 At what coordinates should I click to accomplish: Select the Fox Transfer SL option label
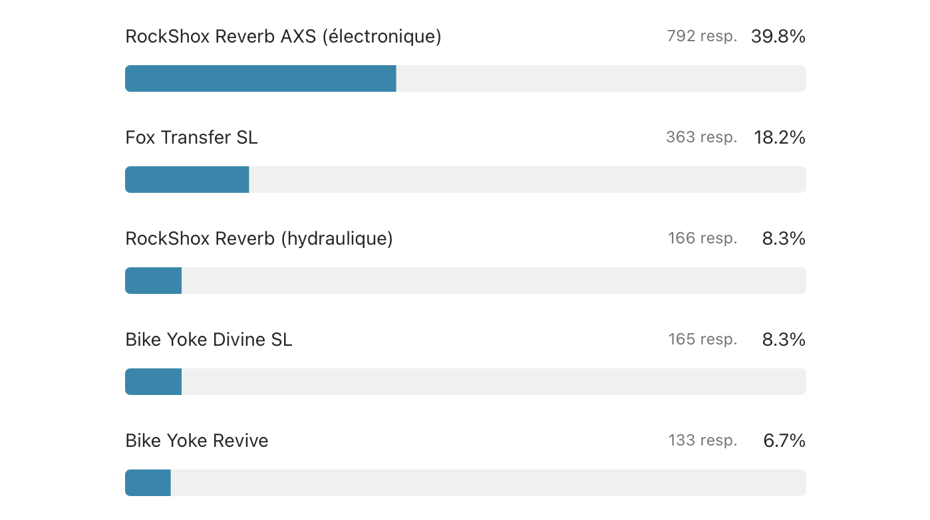coord(191,138)
